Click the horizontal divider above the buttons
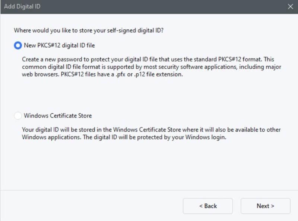This screenshot has width=298, height=221. click(149, 190)
